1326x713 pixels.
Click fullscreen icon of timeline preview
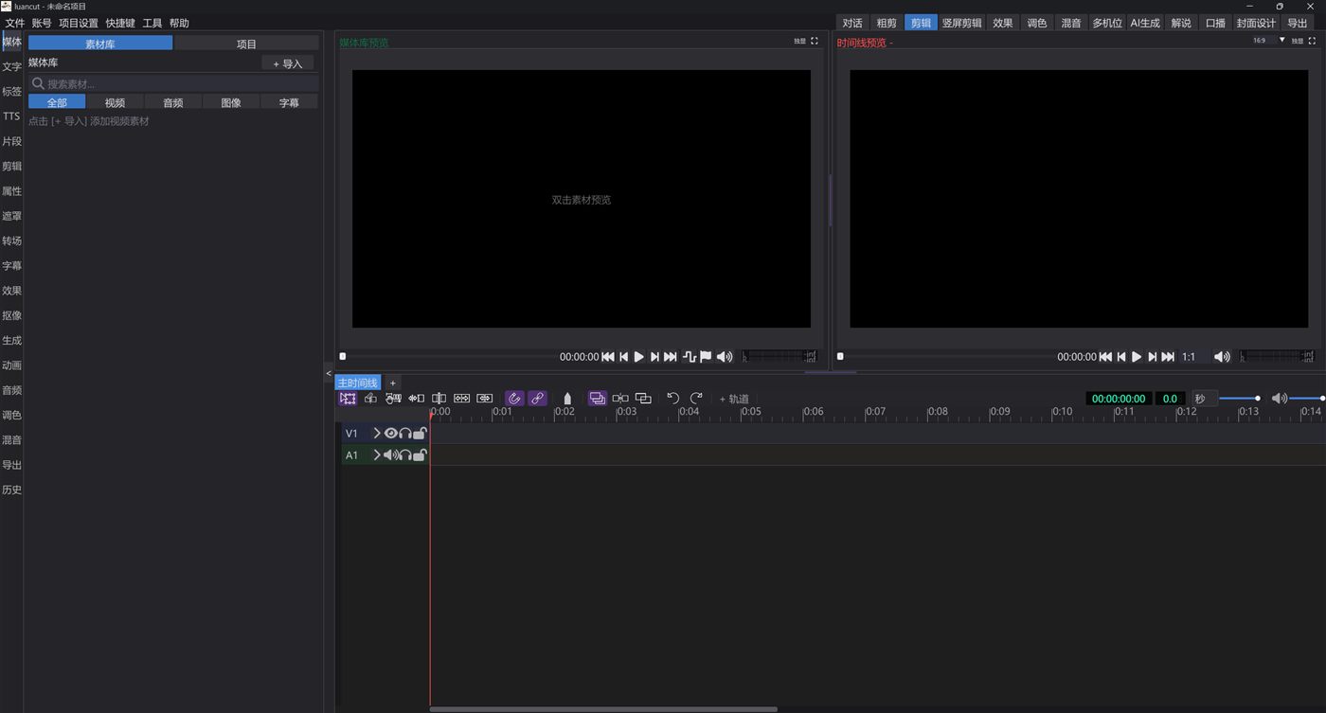[x=1312, y=41]
